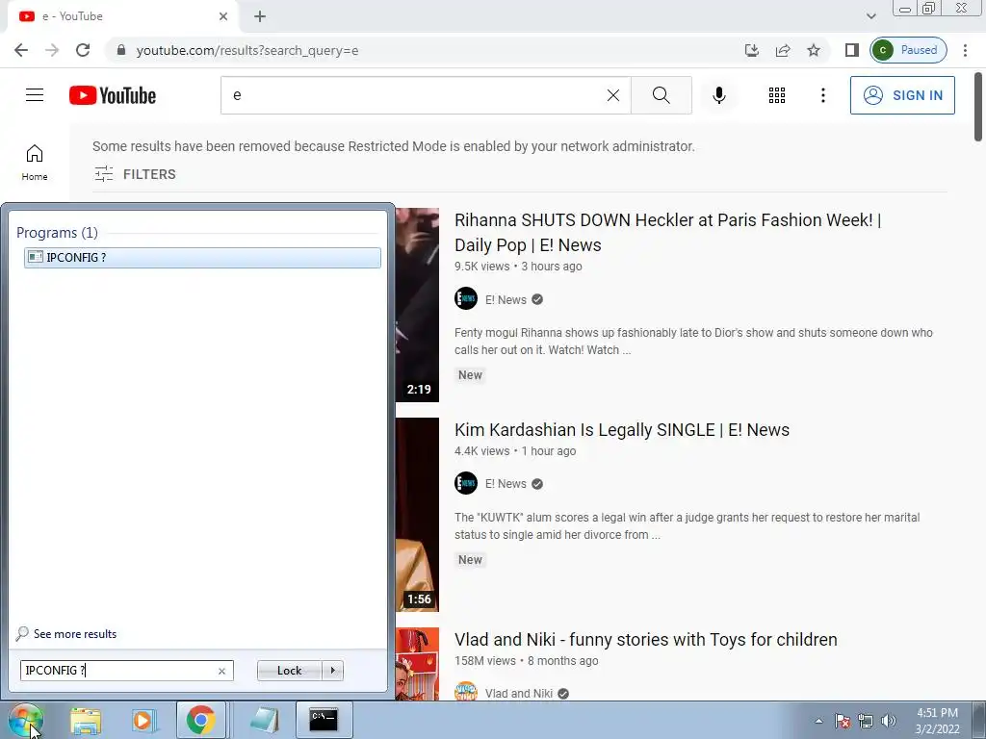Screen dimensions: 986x739
Task: Share this page from the address bar
Action: pos(783,50)
